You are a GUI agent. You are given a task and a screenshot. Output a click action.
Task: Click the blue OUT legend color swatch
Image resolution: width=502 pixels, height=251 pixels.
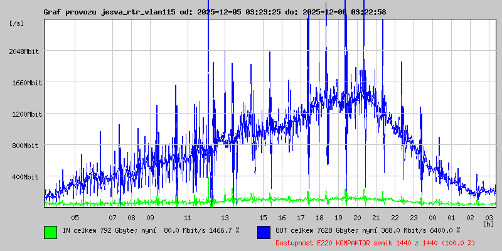click(x=264, y=232)
